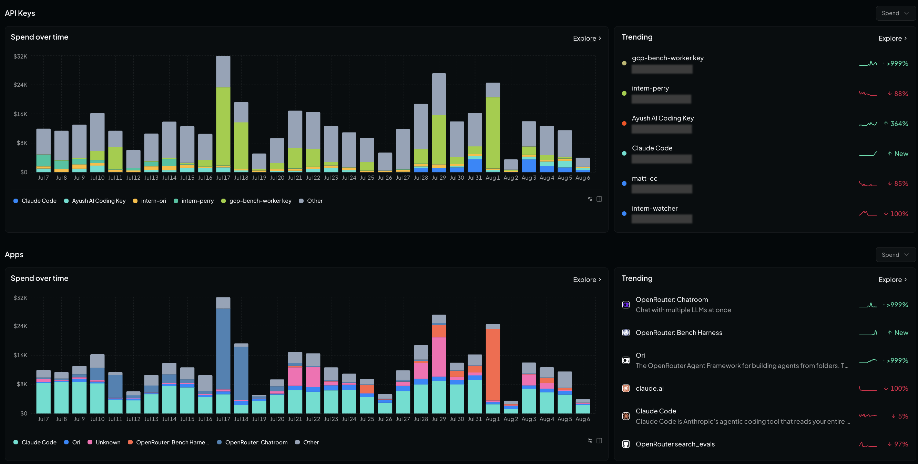
Task: Open Explore link for Apps Trending
Action: point(893,280)
